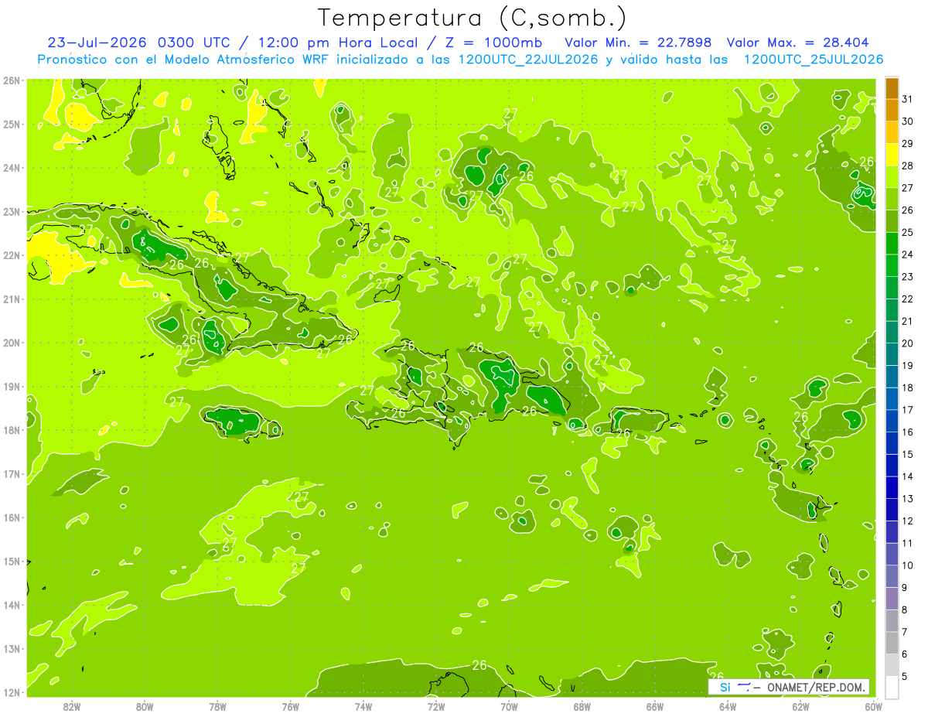Click the "16N" latitude axis label

point(12,517)
